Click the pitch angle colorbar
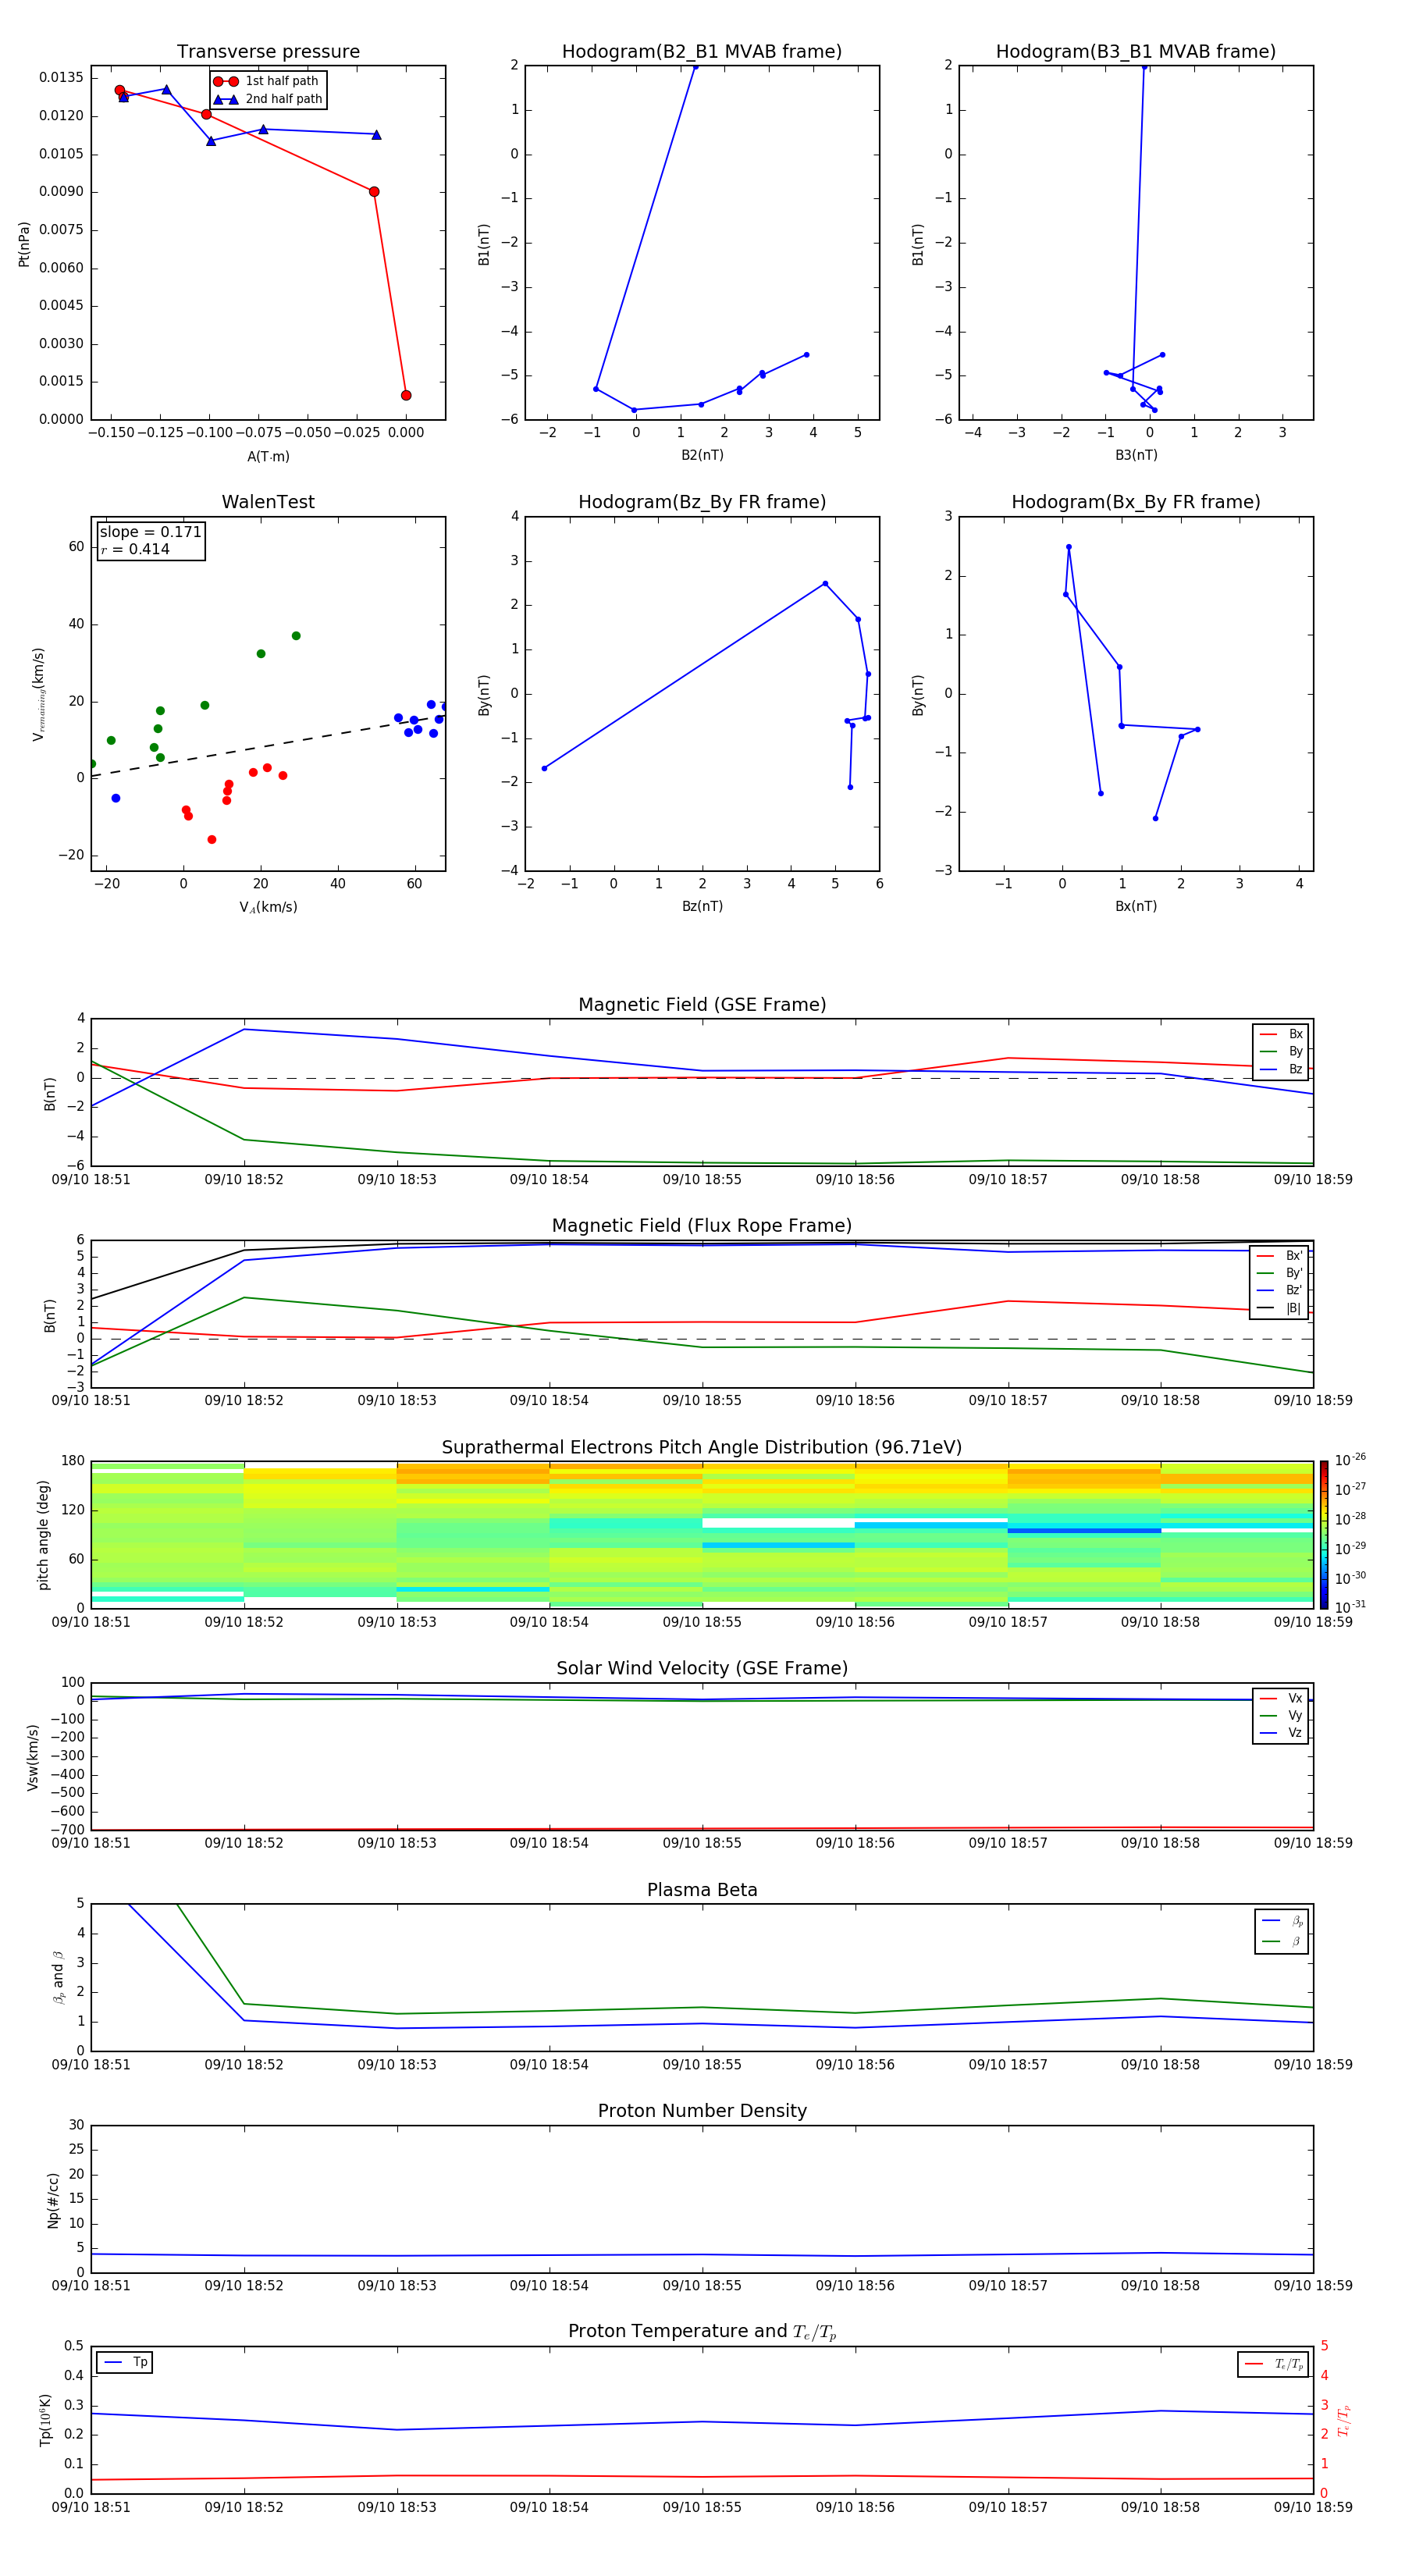The image size is (1405, 2576). pyautogui.click(x=1324, y=1535)
